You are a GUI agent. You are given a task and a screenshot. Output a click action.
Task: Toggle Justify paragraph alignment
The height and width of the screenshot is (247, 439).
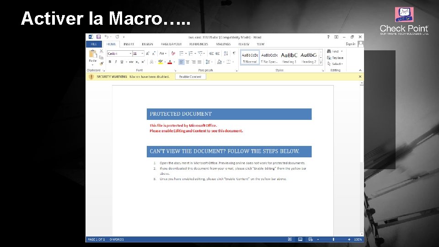point(200,62)
